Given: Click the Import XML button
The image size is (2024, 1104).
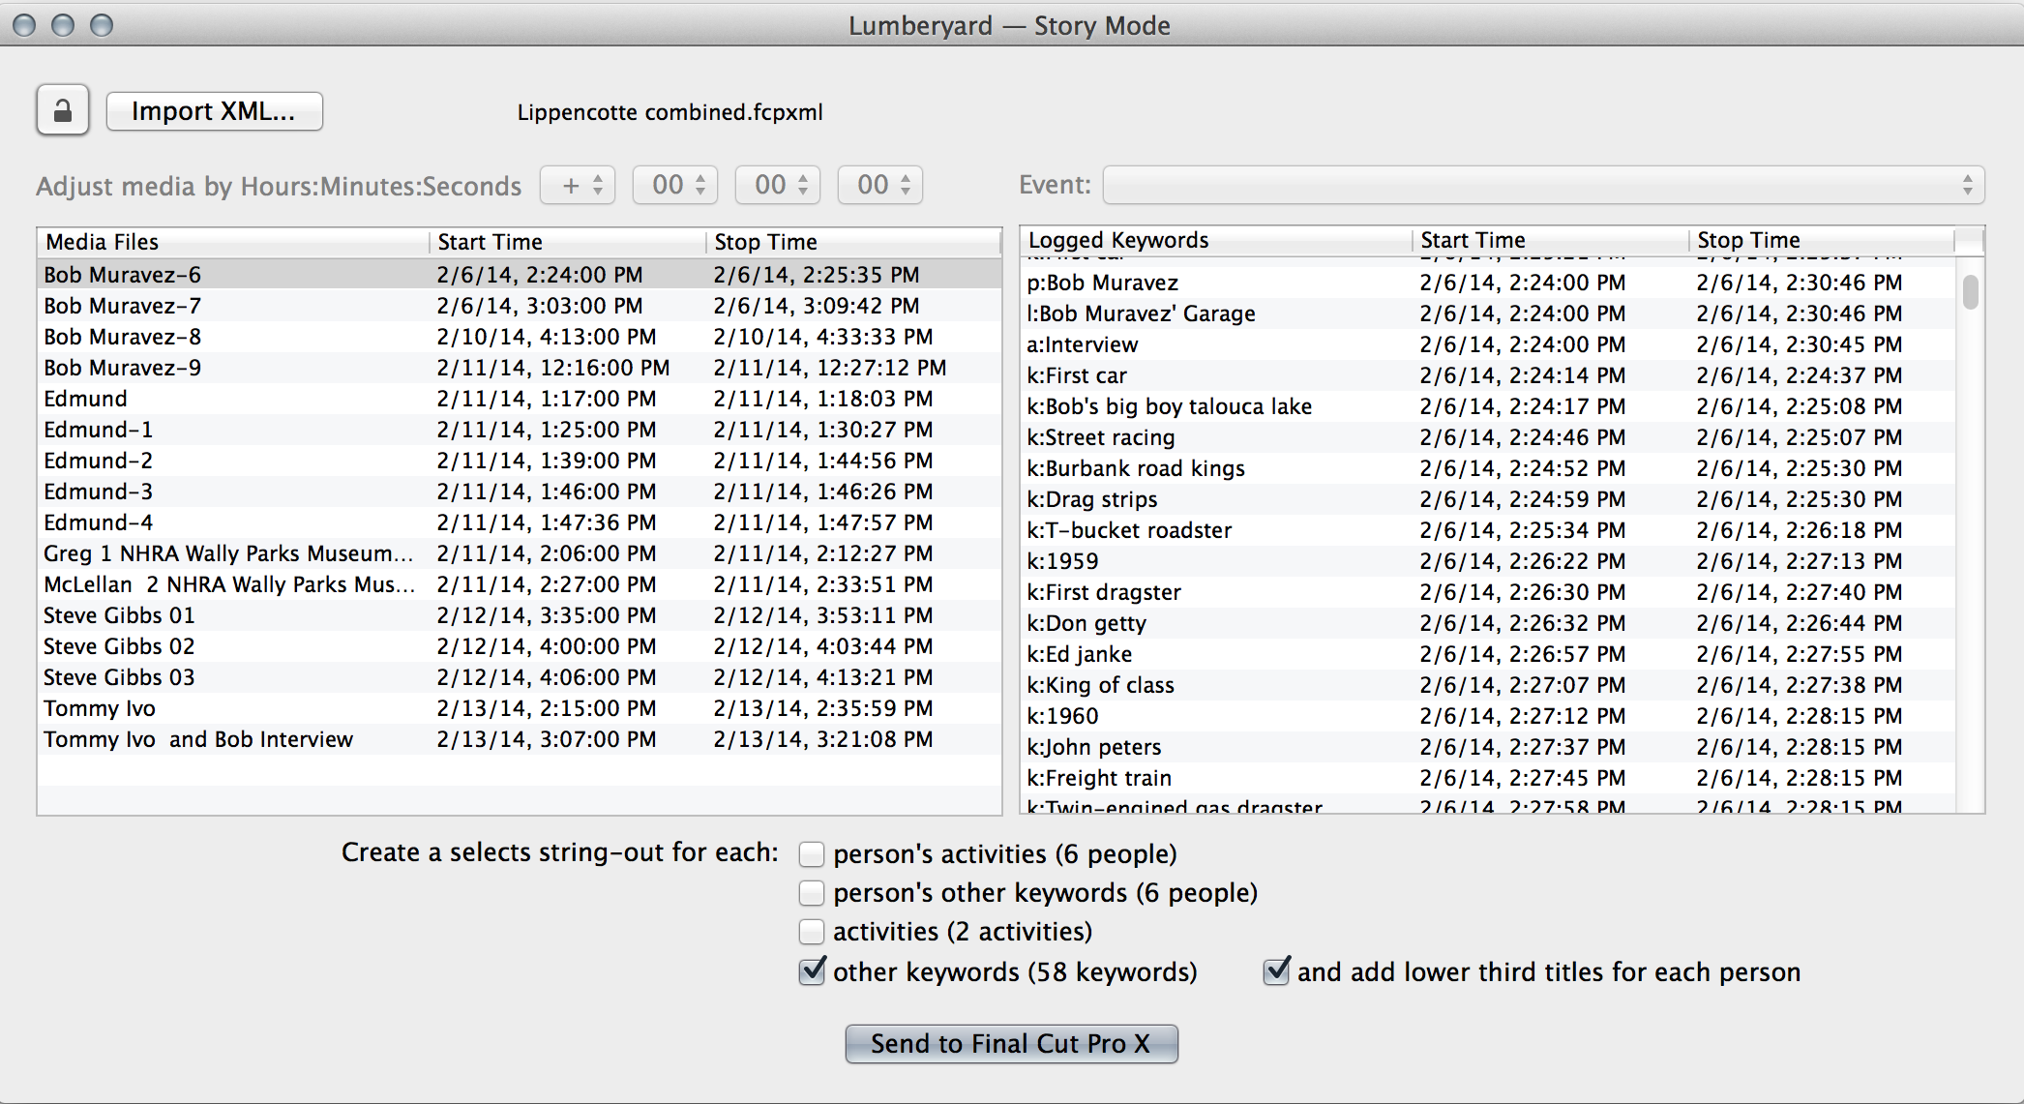Looking at the screenshot, I should pos(214,111).
